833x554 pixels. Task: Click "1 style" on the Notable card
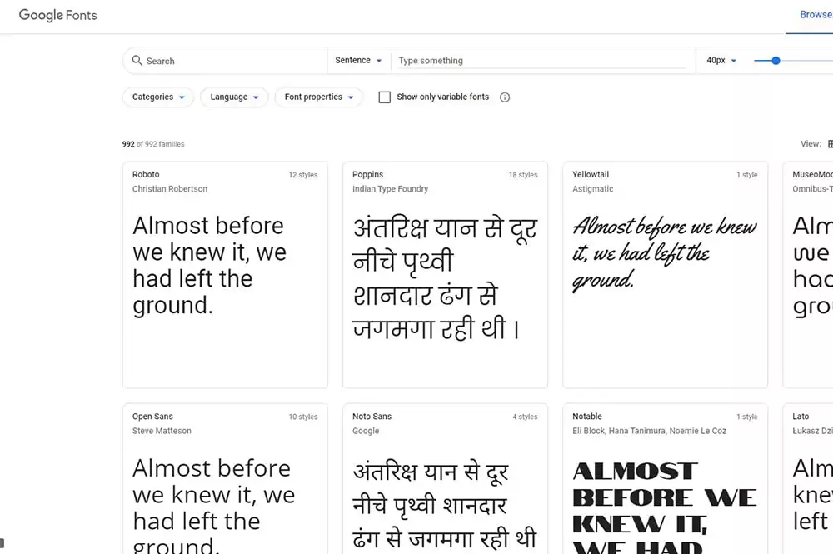click(747, 417)
